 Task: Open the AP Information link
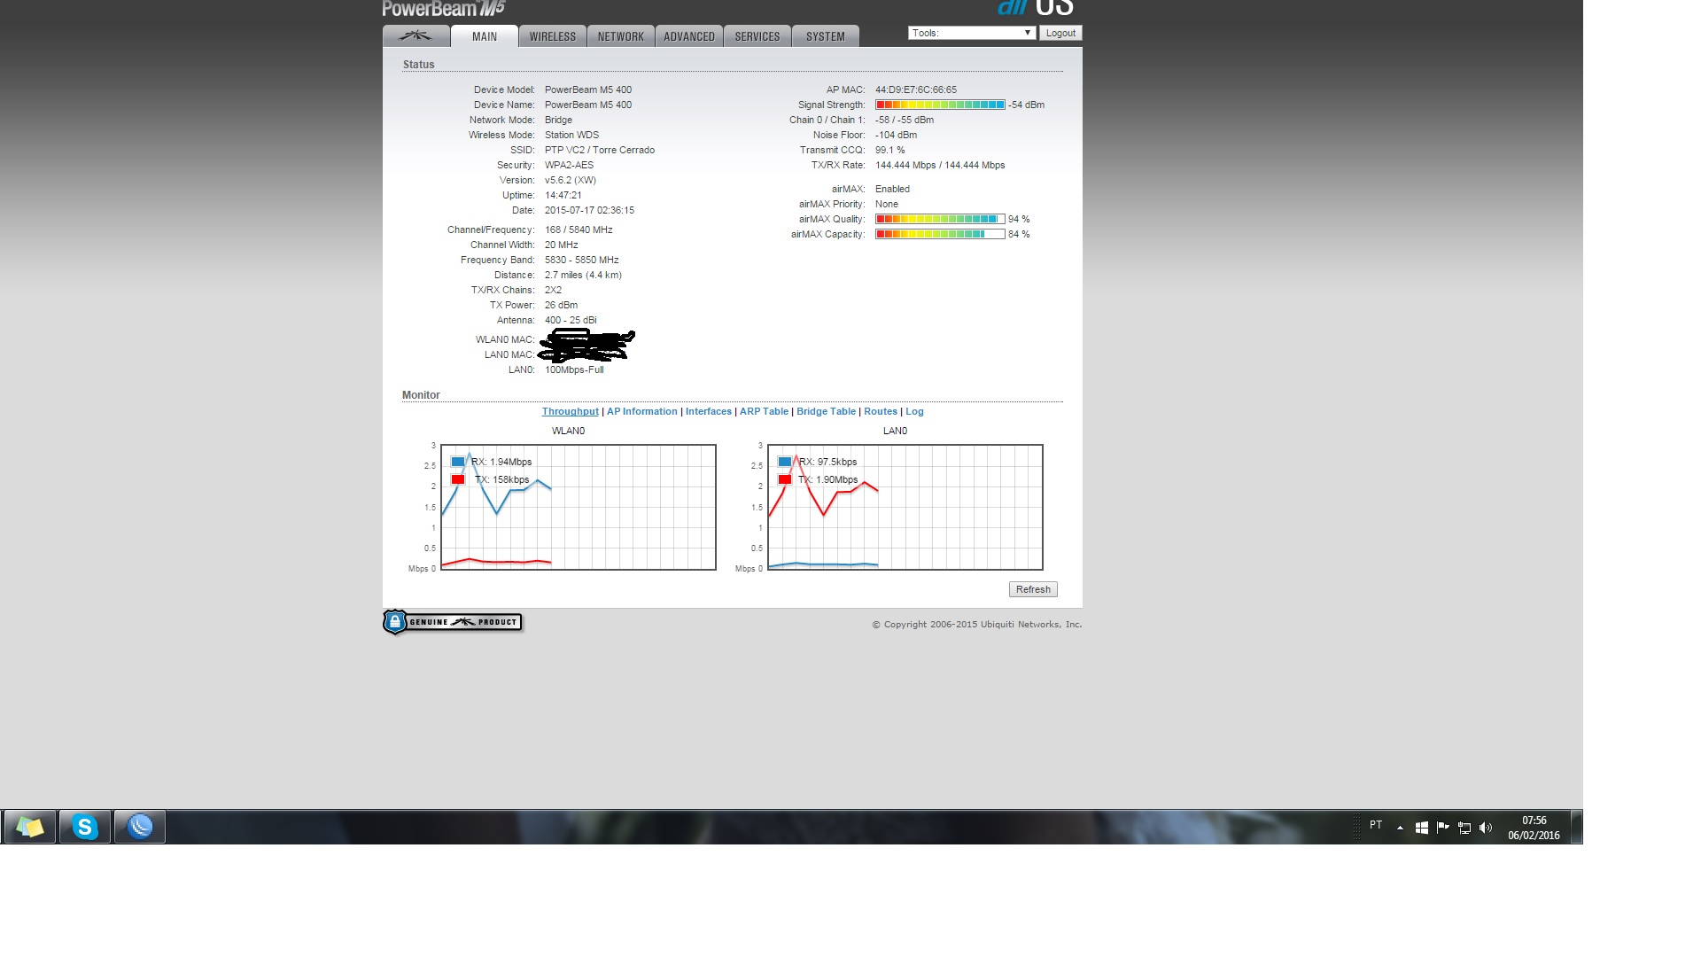(x=641, y=411)
